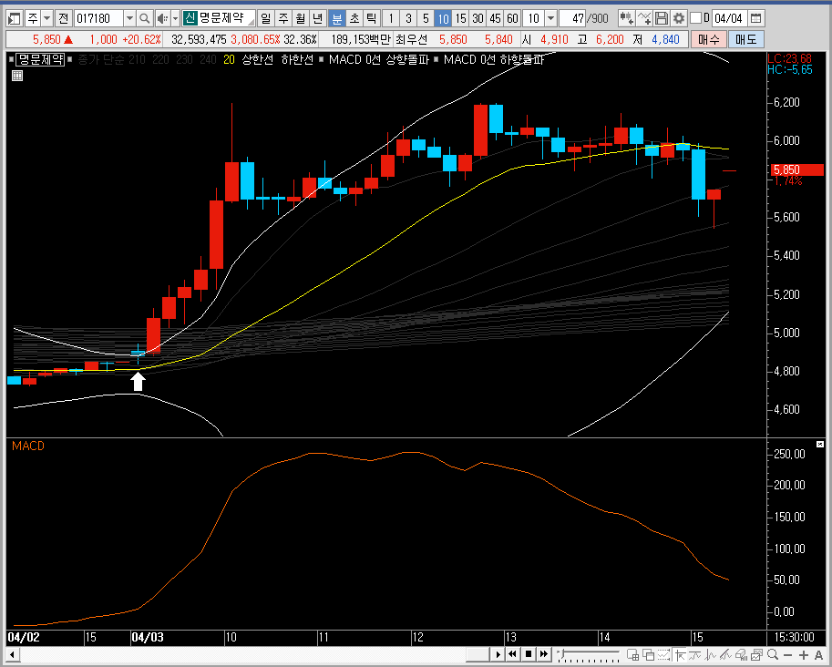Expand the dropdown arrow beside the speaker icon
The width and height of the screenshot is (832, 667).
(176, 18)
